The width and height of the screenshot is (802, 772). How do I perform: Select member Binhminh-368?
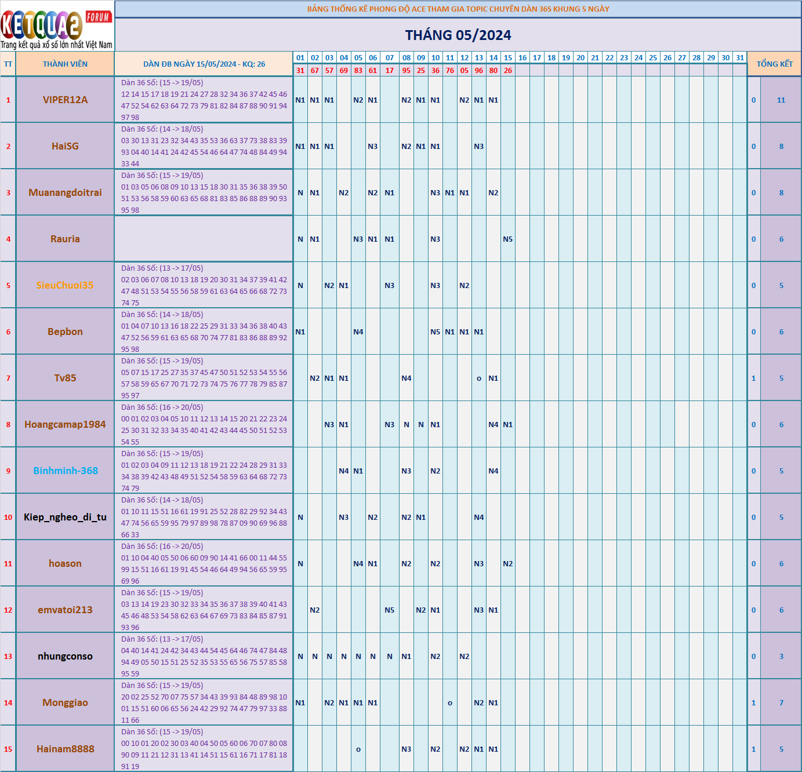click(x=64, y=471)
